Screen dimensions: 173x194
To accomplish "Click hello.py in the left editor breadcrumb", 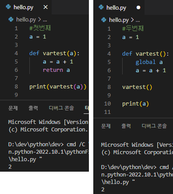I will click(x=26, y=19).
